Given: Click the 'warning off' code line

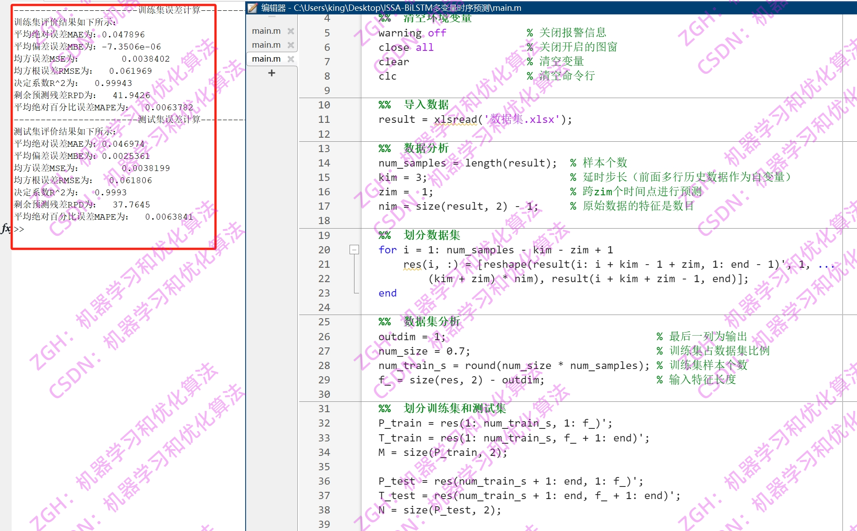Looking at the screenshot, I should pos(412,33).
